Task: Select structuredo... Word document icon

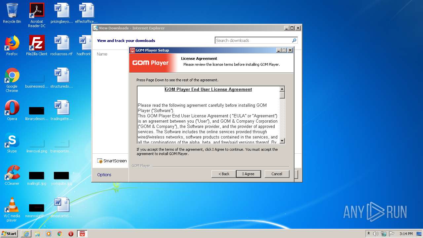Action: tap(61, 78)
